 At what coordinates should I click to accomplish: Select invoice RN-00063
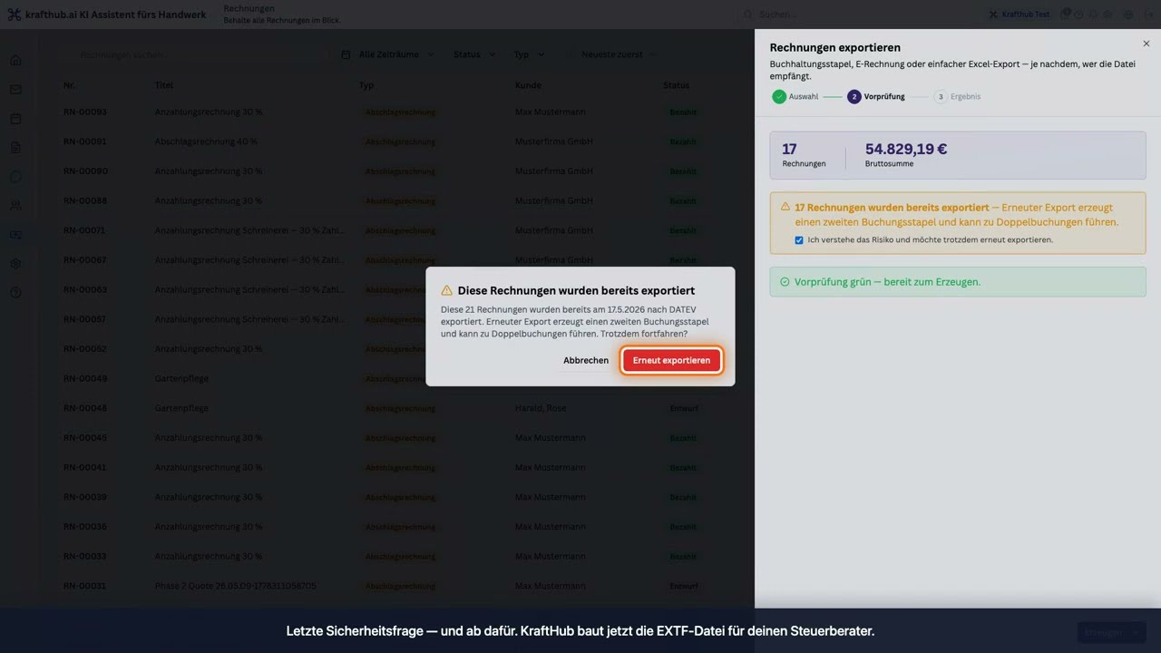click(85, 290)
